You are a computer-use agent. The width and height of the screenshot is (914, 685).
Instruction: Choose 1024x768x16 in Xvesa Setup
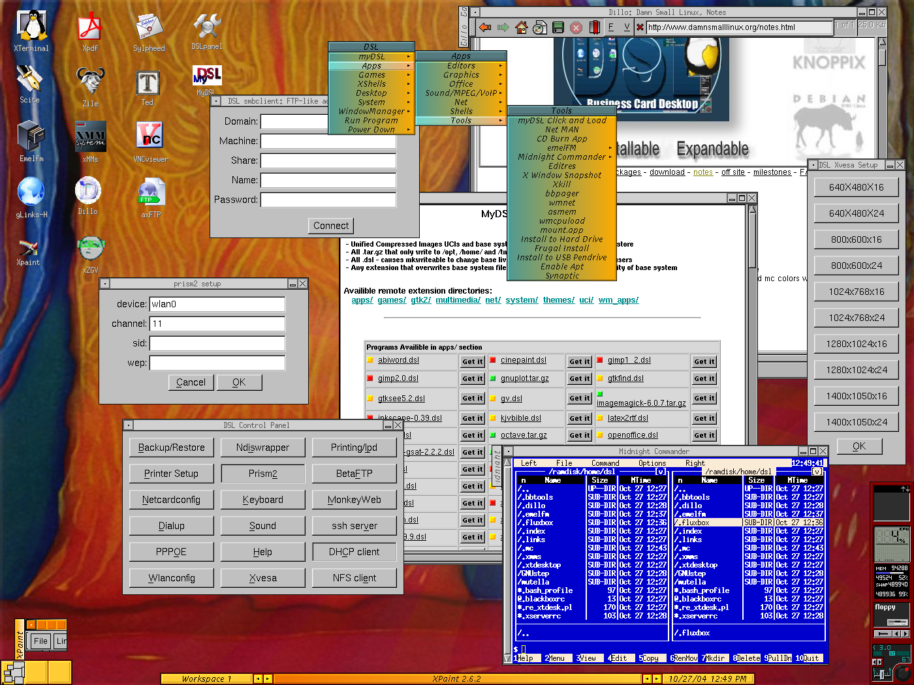(857, 292)
